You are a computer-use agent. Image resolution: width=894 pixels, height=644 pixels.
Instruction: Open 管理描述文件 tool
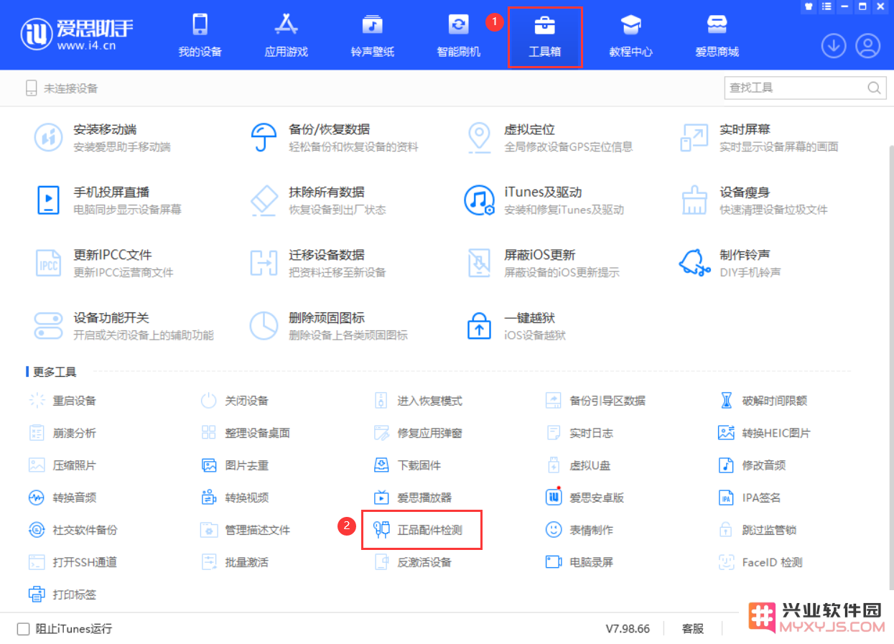tap(246, 530)
